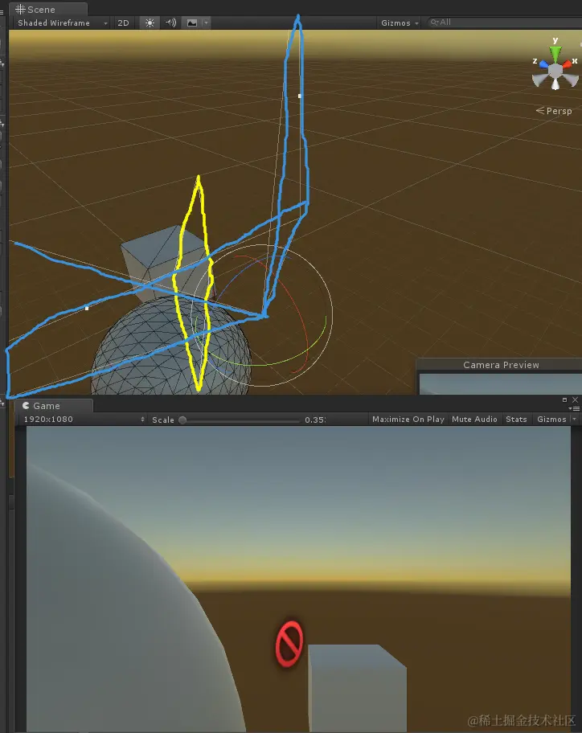The height and width of the screenshot is (733, 582).
Task: Click the green Y axis of orientation gizmo
Action: pos(555,53)
